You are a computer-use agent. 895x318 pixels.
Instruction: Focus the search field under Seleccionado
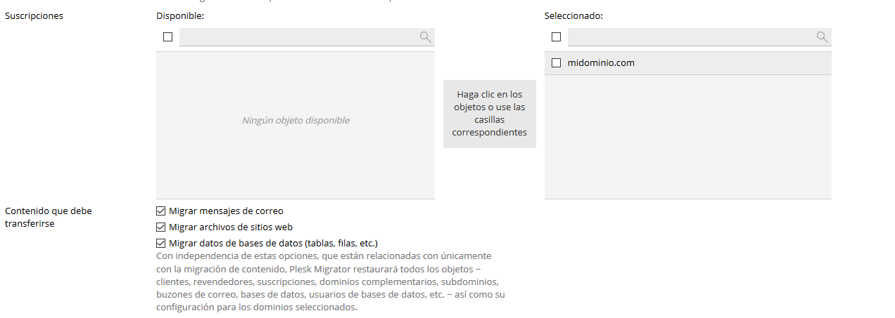tap(690, 37)
